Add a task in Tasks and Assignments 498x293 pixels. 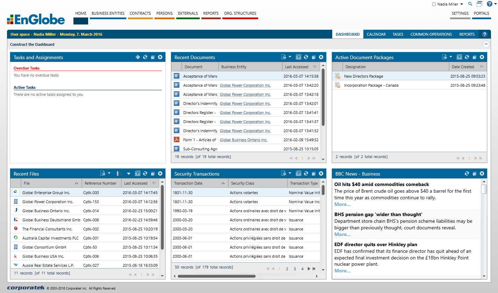tap(138, 57)
